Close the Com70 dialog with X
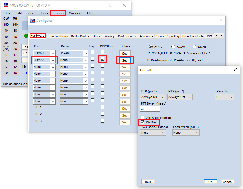 coord(235,70)
